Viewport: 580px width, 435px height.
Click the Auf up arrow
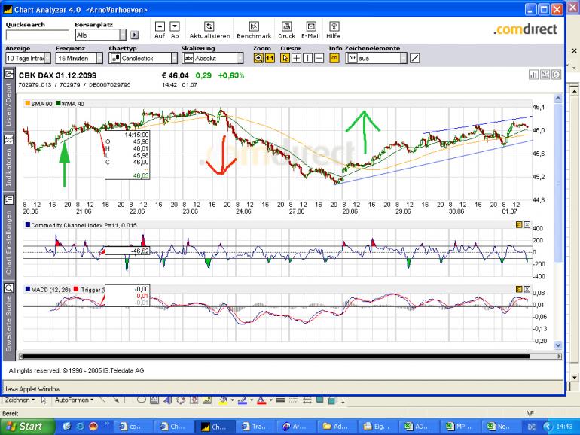tap(159, 26)
